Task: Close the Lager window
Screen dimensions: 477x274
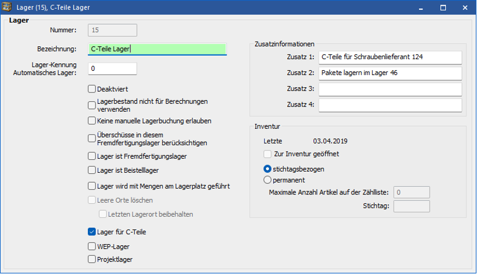Action: [464, 8]
